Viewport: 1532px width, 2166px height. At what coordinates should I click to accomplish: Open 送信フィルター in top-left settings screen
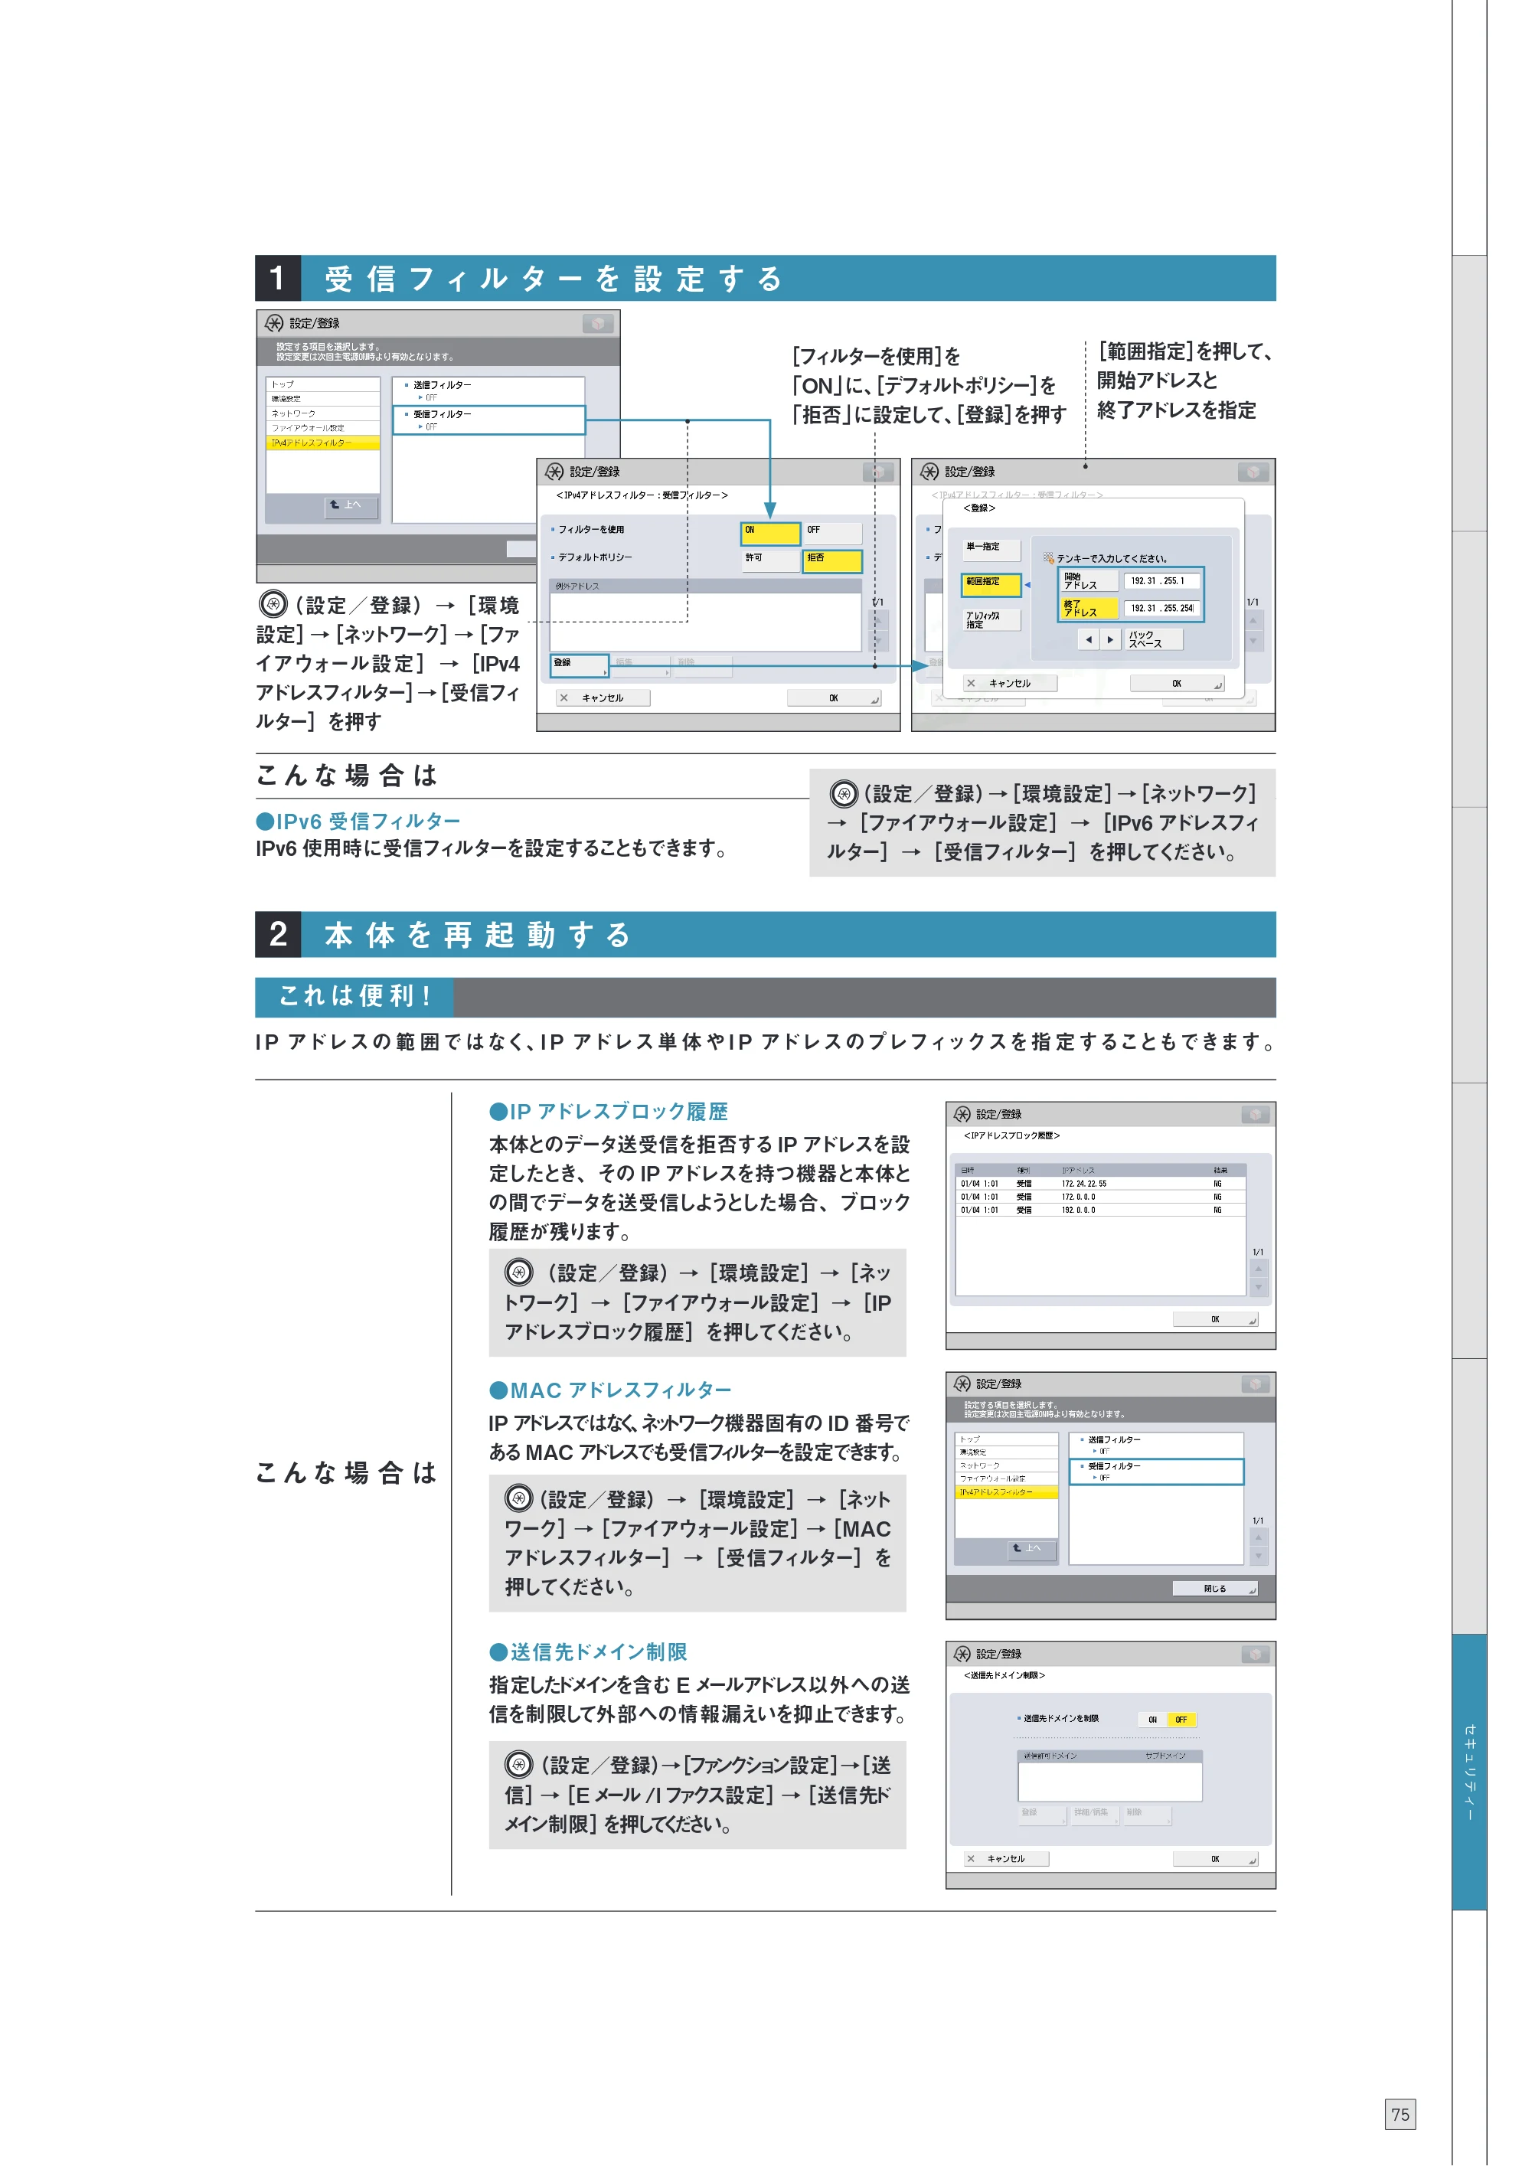click(488, 390)
